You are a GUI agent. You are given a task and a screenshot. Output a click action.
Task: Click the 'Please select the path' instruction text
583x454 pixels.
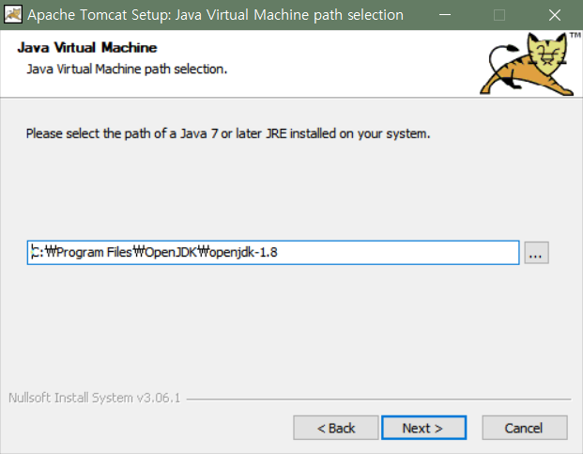tap(228, 133)
